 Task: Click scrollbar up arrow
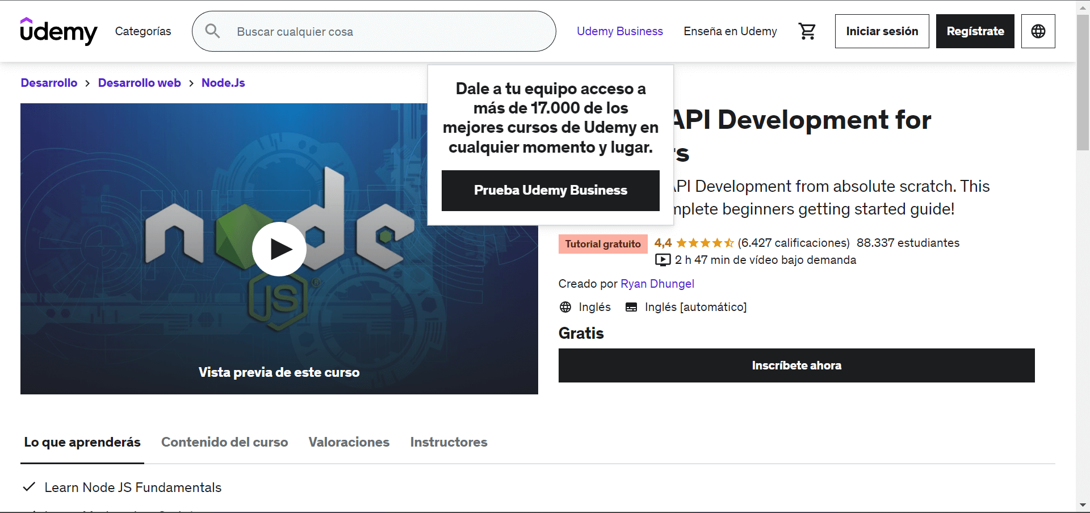1083,7
